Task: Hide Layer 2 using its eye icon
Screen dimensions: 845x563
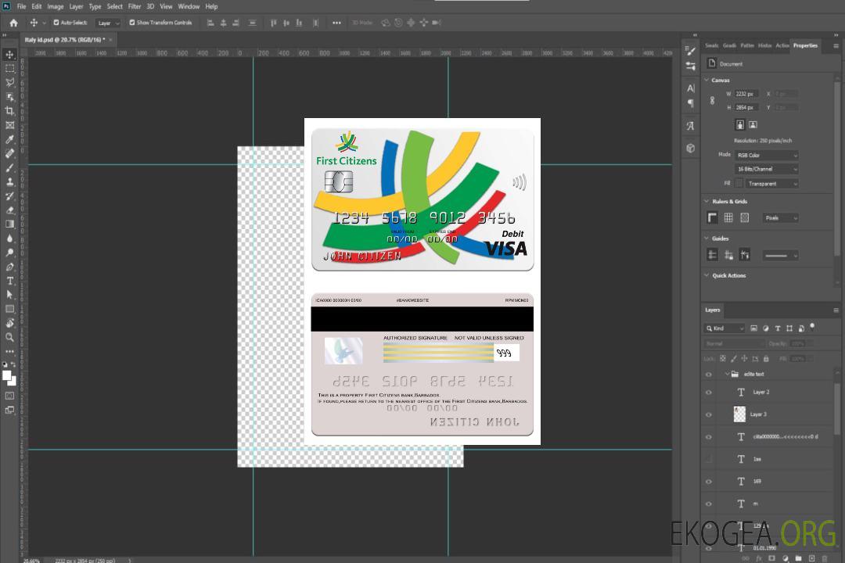Action: [x=709, y=393]
